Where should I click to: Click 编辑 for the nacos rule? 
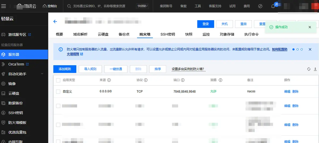coord(287,91)
